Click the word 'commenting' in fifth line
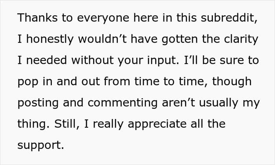 (123, 103)
